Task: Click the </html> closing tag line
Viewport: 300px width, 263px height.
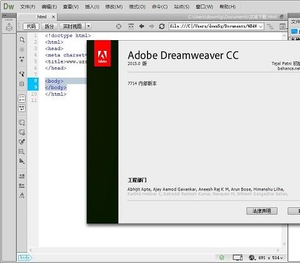Action: point(56,94)
